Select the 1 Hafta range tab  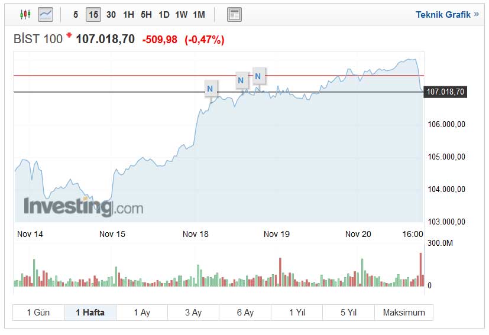tap(90, 312)
